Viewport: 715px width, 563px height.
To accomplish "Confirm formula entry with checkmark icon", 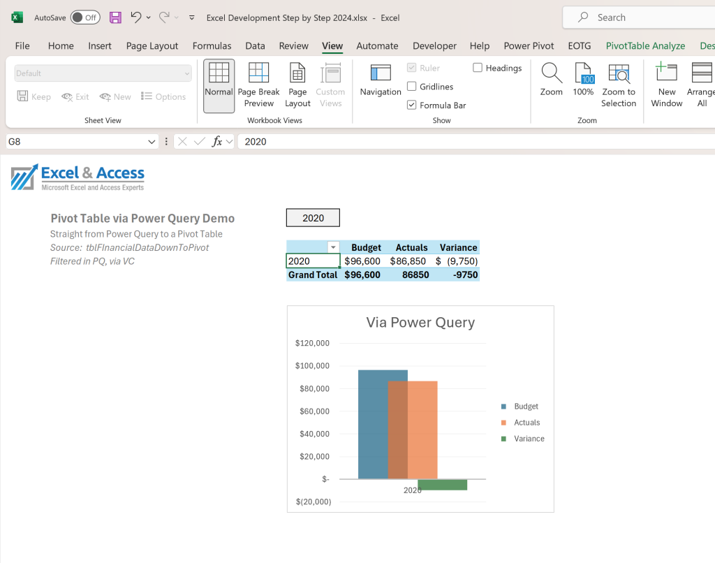I will (x=199, y=141).
